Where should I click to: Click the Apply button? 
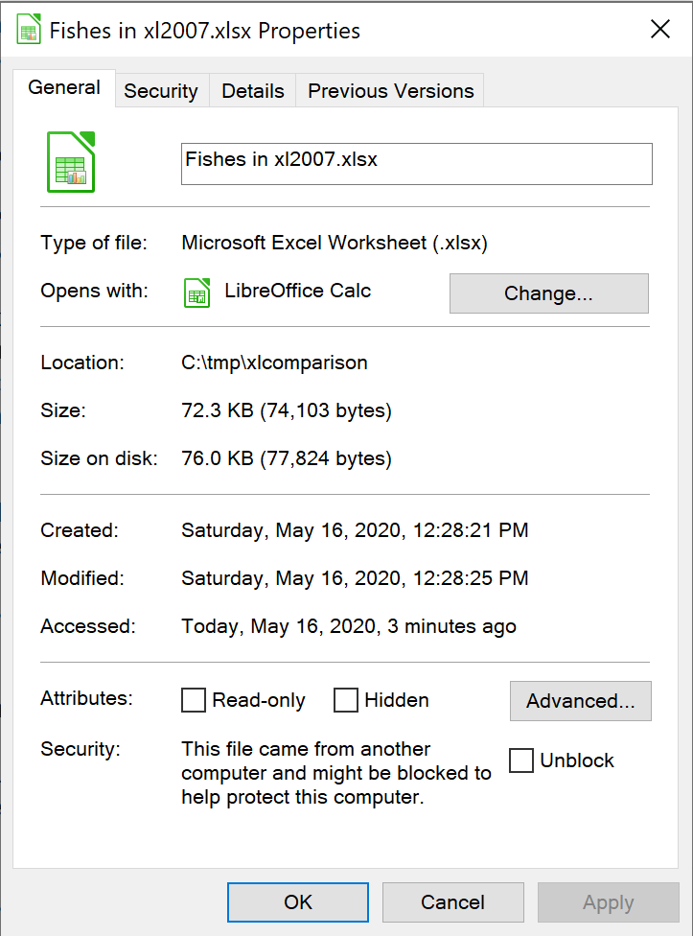click(x=609, y=902)
